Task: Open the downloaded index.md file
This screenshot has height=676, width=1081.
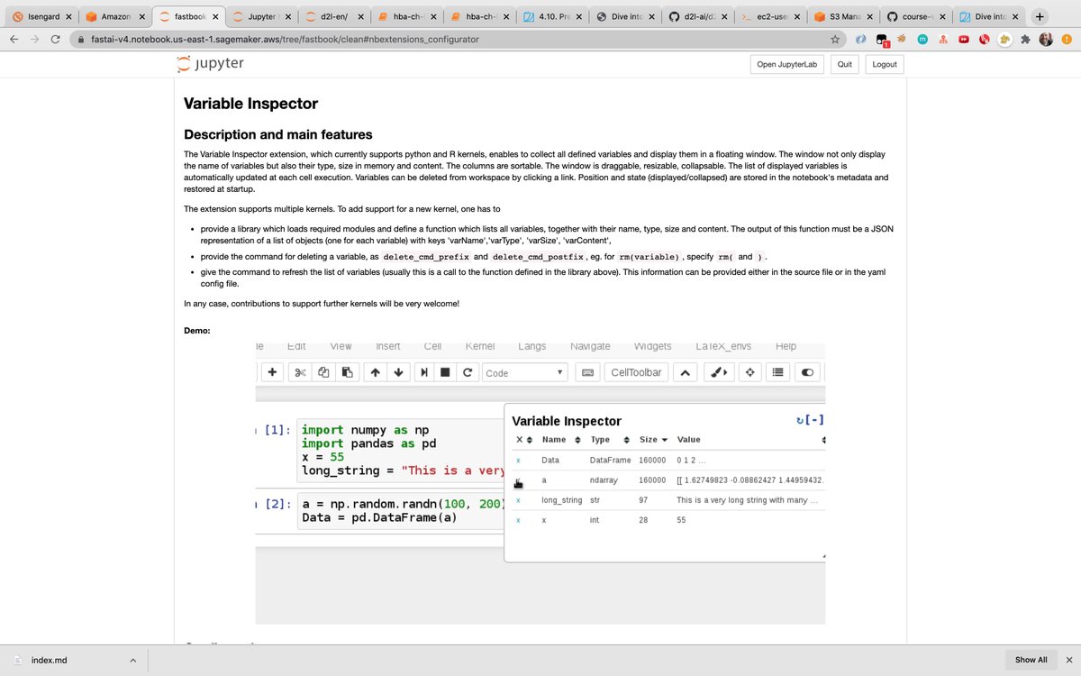Action: tap(50, 660)
